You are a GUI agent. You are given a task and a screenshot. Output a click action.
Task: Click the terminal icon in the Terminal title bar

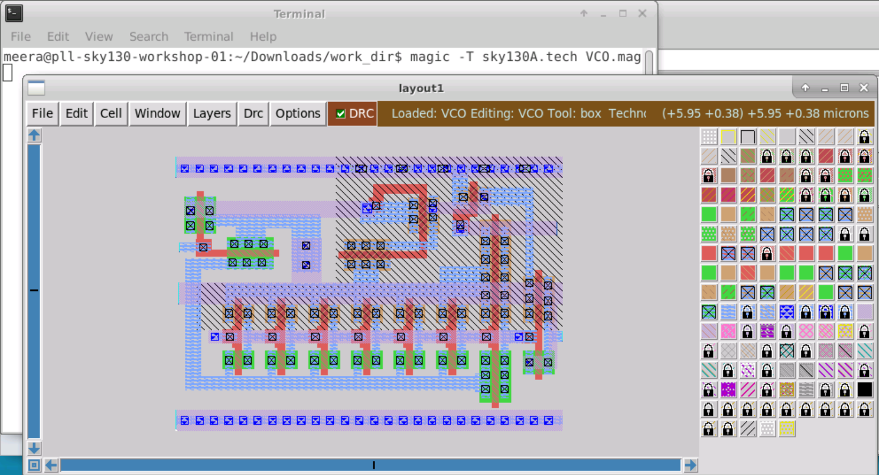tap(13, 13)
